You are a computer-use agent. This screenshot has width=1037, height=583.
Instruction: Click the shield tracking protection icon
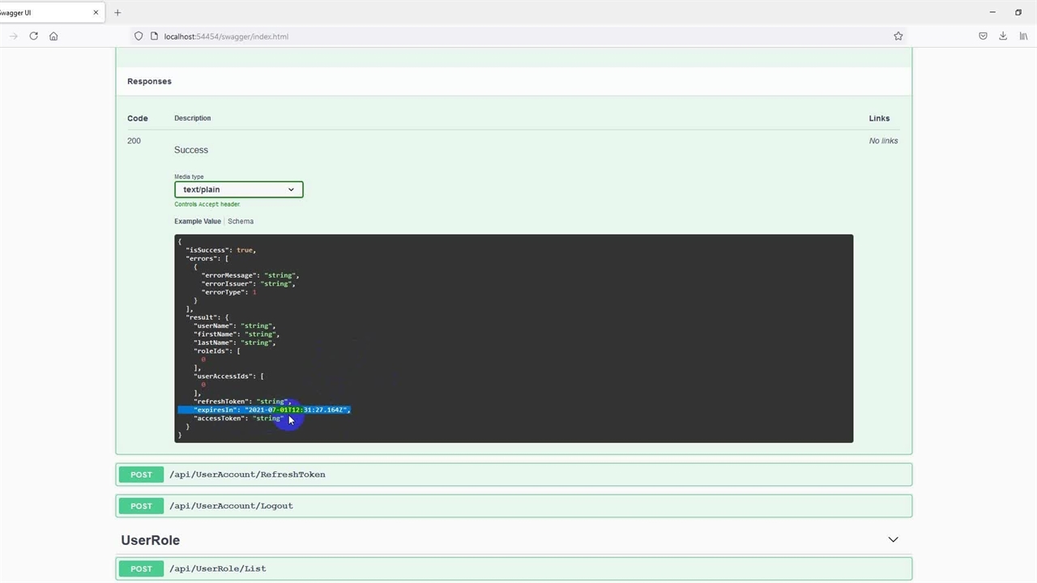coord(139,36)
